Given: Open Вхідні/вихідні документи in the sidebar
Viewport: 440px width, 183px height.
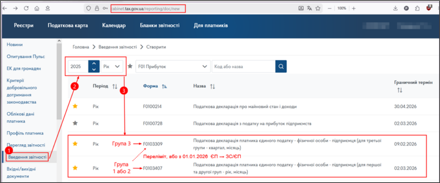Looking at the screenshot, I should tap(22, 173).
